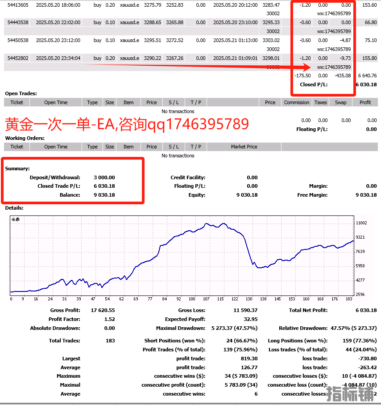Click Gross Profit value 17 620.55
This screenshot has height=405, width=381.
(x=103, y=310)
